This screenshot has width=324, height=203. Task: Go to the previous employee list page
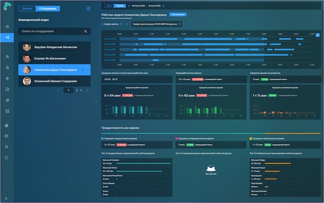click(58, 90)
